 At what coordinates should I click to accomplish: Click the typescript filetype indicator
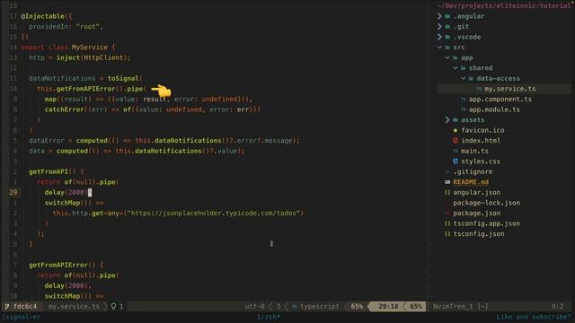[x=320, y=306]
